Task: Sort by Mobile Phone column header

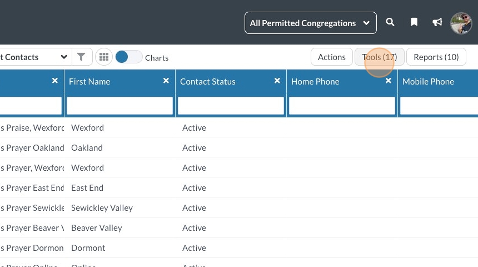Action: click(428, 81)
